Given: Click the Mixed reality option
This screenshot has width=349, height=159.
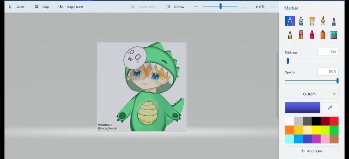Looking at the screenshot, I should [143, 7].
